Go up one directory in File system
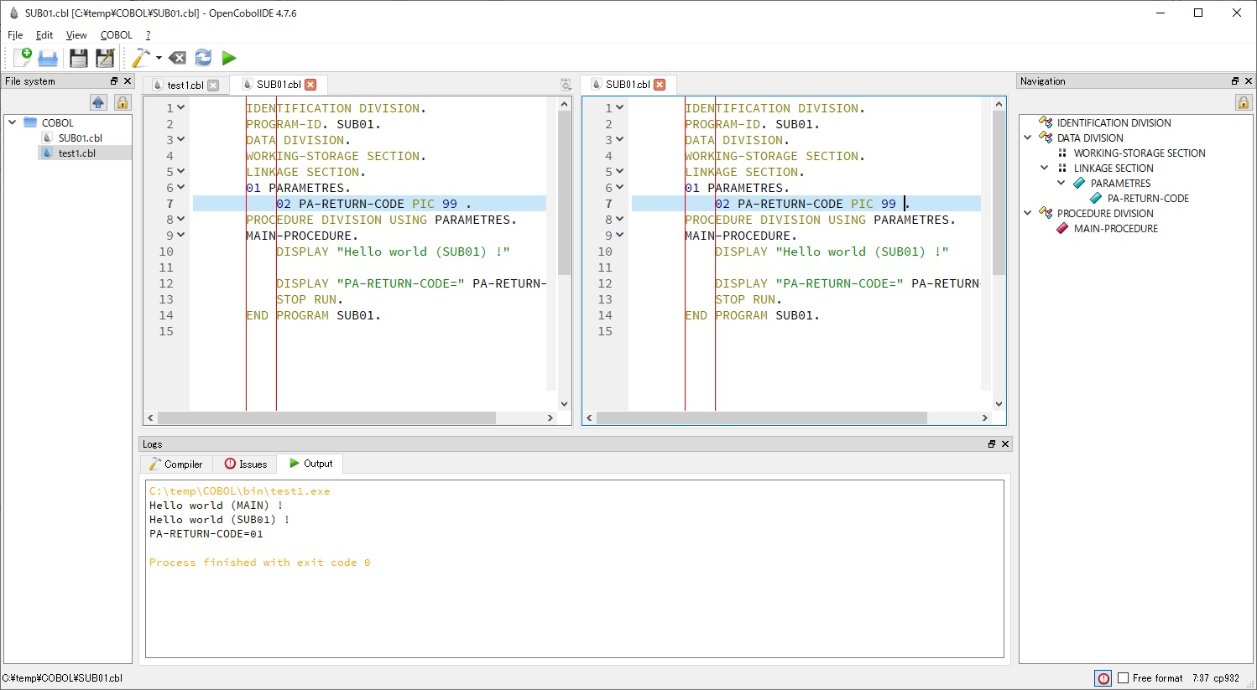Viewport: 1257px width, 690px height. [99, 102]
